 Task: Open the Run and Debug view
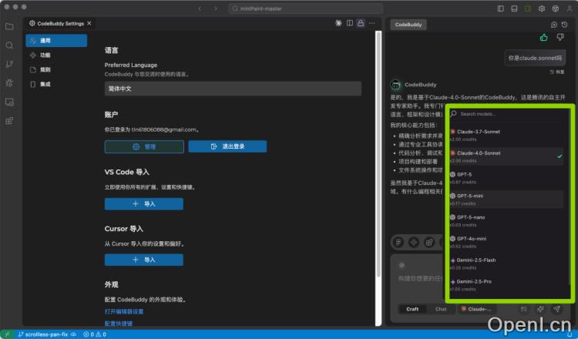click(9, 83)
